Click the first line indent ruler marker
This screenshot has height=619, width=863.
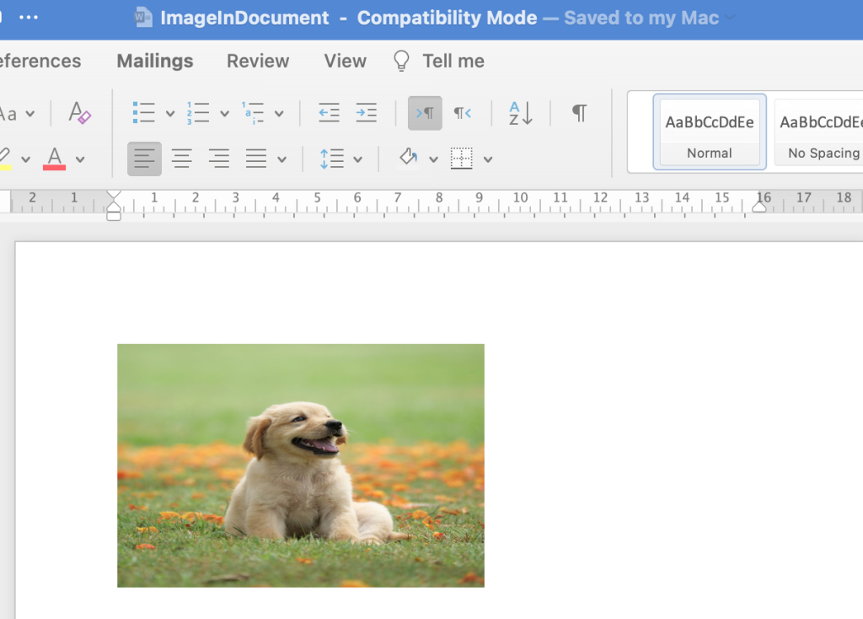point(114,195)
